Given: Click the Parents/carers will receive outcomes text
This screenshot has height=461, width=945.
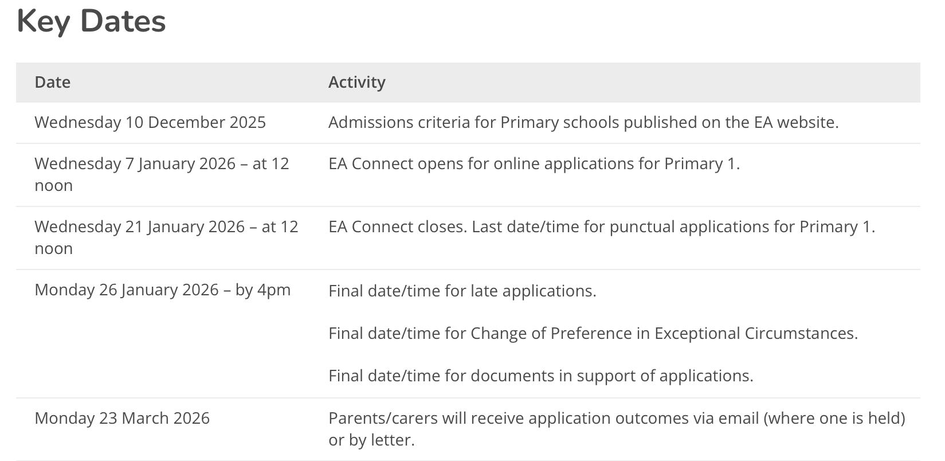Looking at the screenshot, I should [616, 418].
